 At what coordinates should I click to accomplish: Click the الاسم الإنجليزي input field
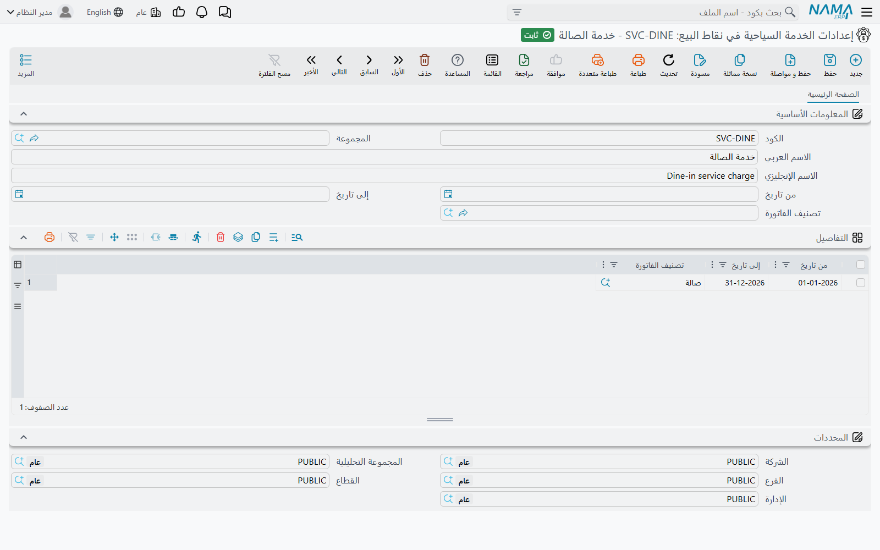(384, 176)
